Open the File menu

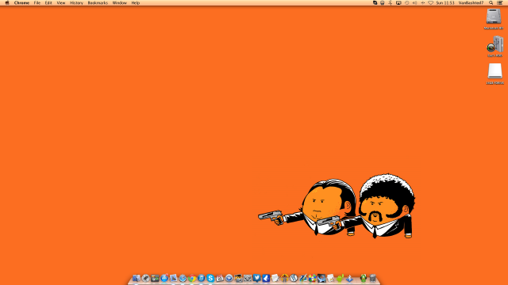pyautogui.click(x=37, y=3)
